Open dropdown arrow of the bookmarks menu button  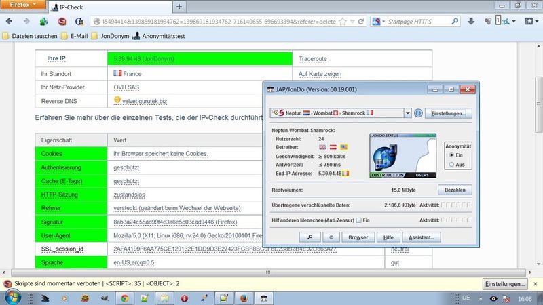[537, 22]
